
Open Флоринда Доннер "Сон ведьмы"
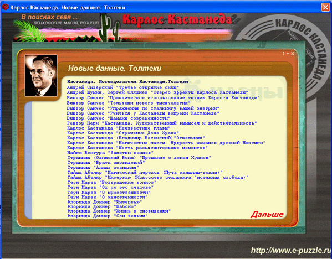(x=108, y=216)
